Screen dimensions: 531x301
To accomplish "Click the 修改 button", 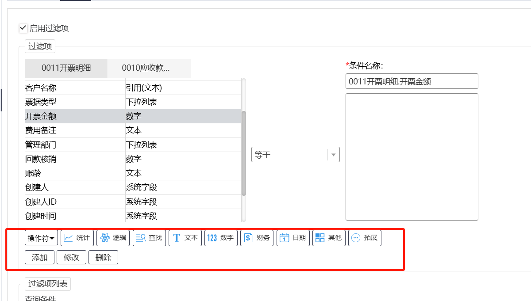I will 71,257.
